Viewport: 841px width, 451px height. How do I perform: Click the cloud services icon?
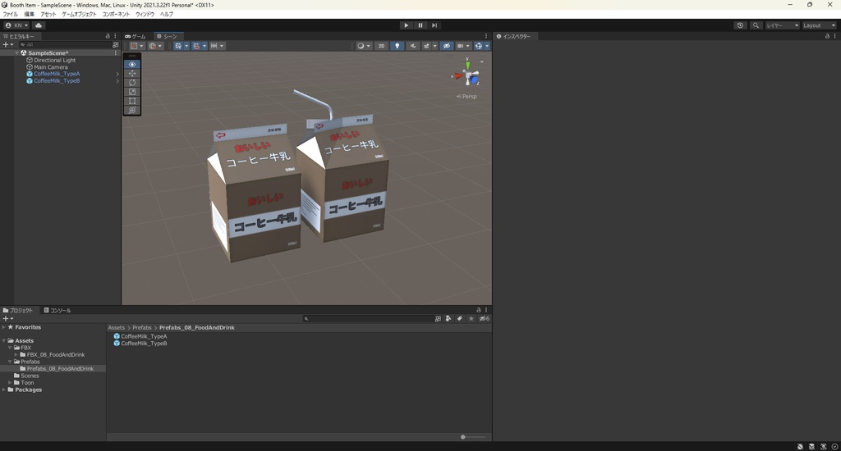(39, 25)
